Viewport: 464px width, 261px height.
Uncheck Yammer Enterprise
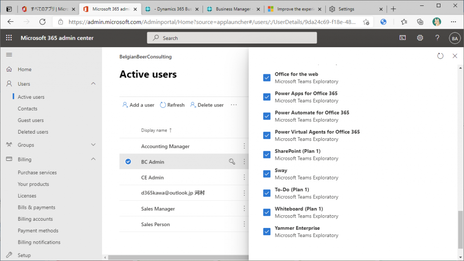click(266, 232)
